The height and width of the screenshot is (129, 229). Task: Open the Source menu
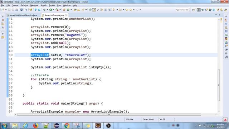[x=15, y=5]
